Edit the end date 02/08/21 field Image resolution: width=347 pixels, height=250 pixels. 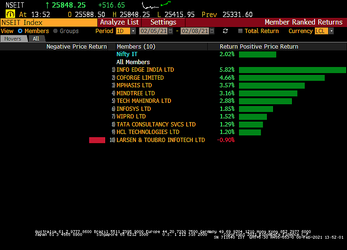click(195, 31)
